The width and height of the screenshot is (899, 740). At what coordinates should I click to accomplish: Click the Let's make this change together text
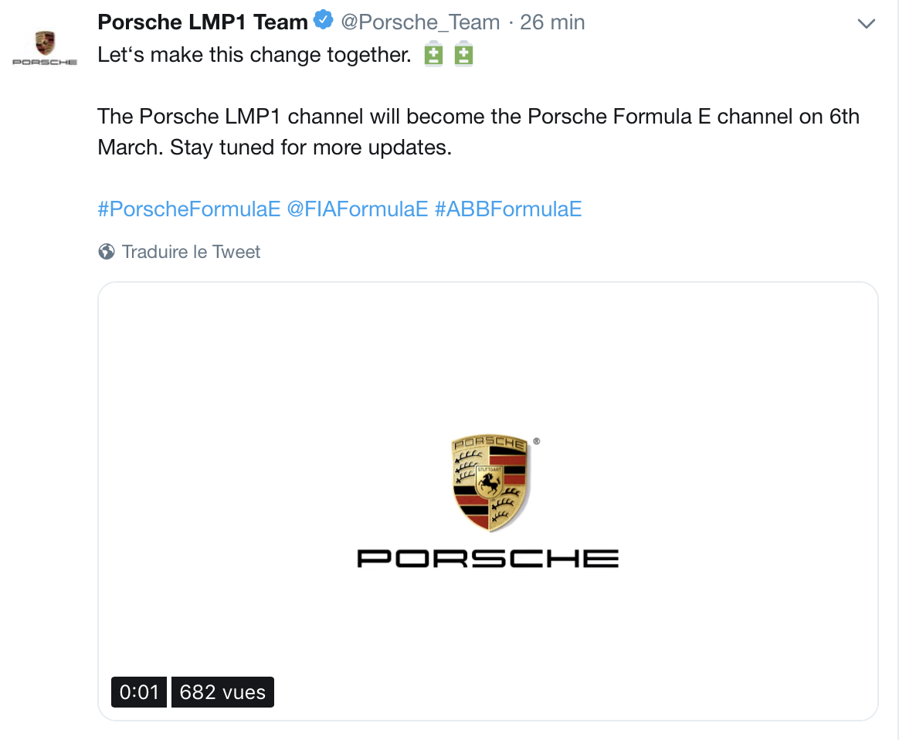[x=255, y=55]
